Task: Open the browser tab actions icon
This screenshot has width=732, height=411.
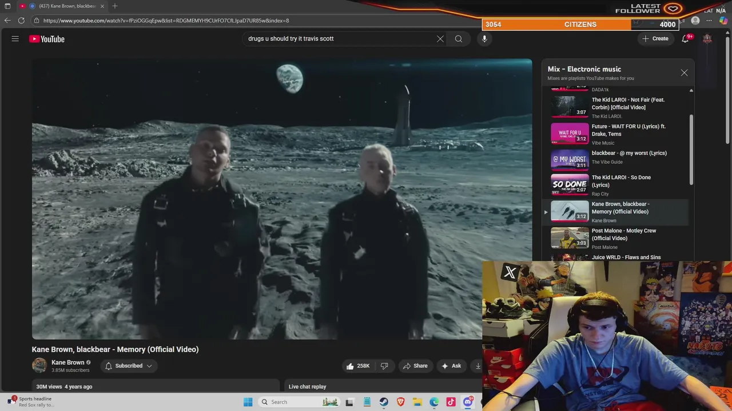Action: (x=7, y=6)
